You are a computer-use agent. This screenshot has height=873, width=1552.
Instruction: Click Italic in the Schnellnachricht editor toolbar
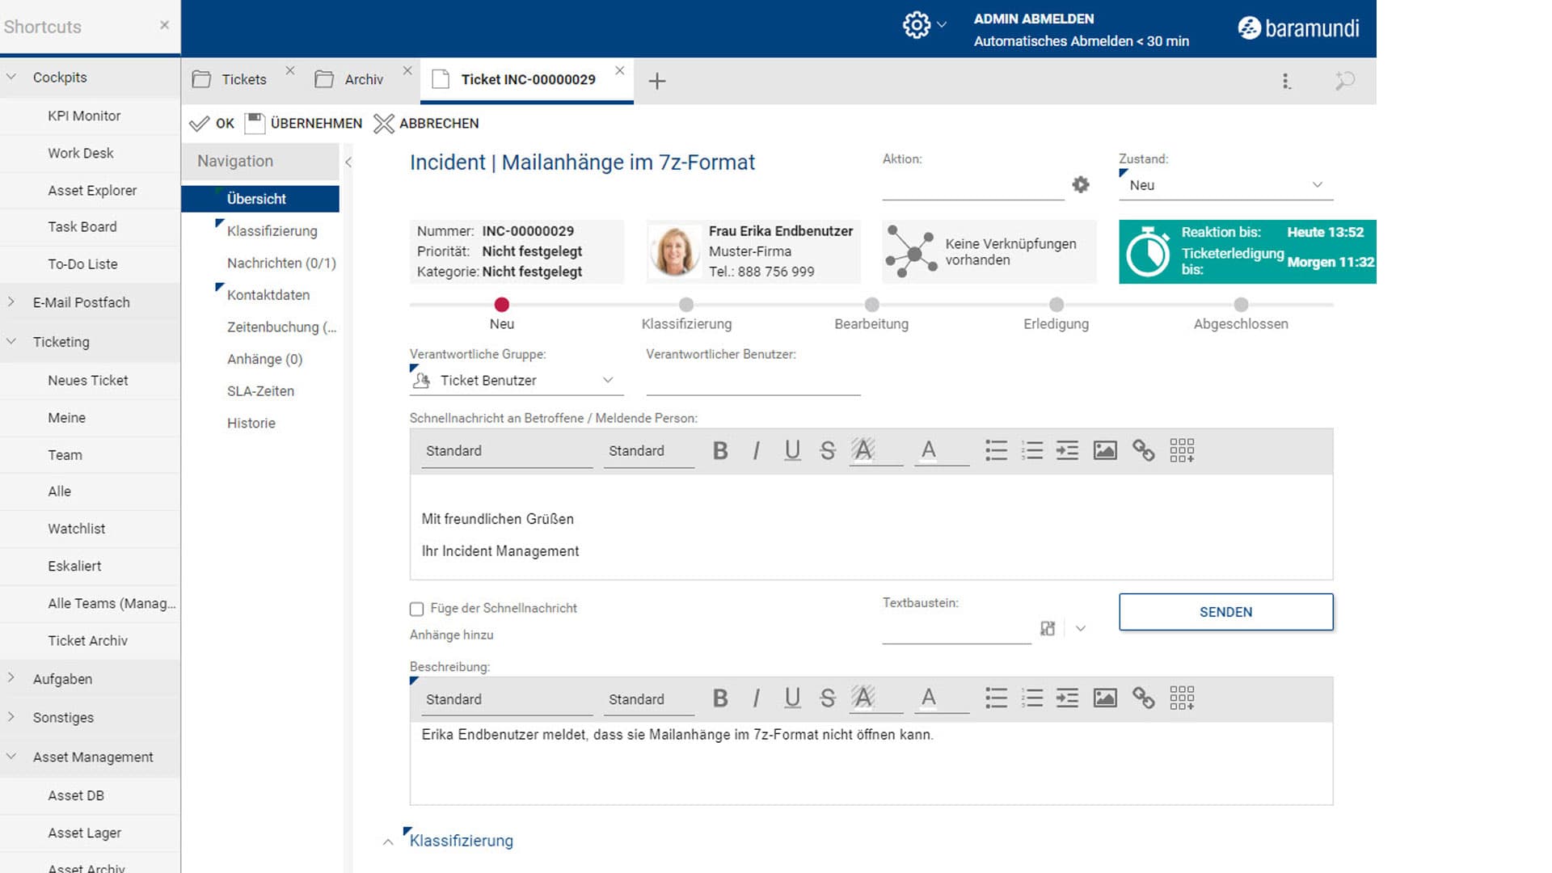757,451
